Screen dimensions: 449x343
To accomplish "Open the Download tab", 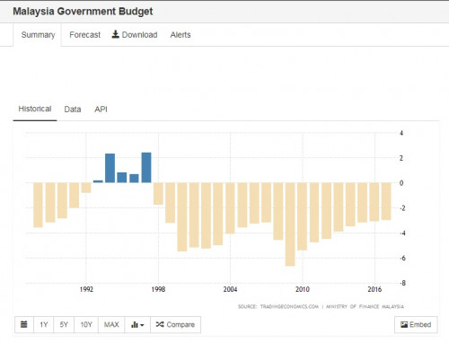I will pos(135,35).
